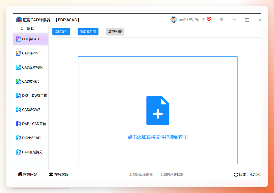The image size is (274, 193).
Task: Switch to CAD转PDF mode label
Action: coord(31,53)
